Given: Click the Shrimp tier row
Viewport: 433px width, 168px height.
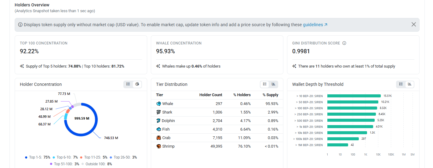Looking at the screenshot, I should click(217, 146).
